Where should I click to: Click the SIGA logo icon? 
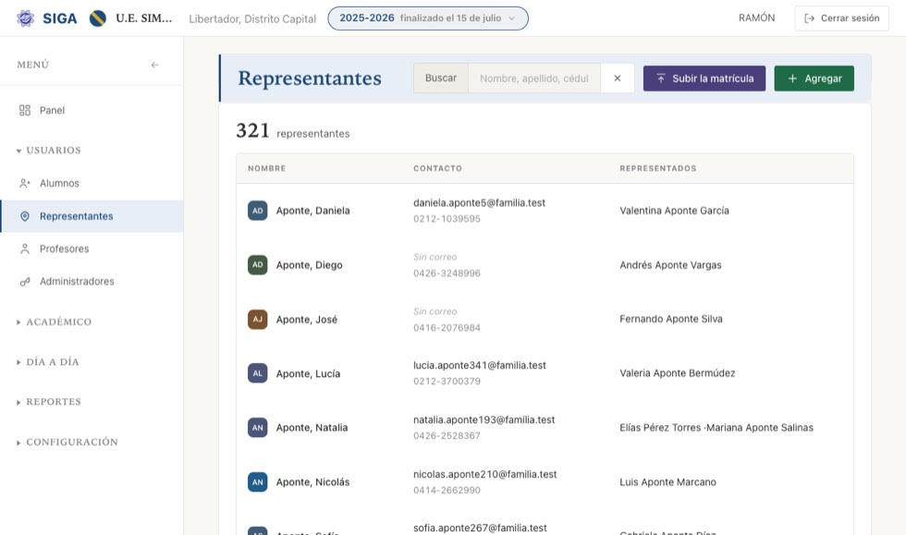(x=25, y=18)
